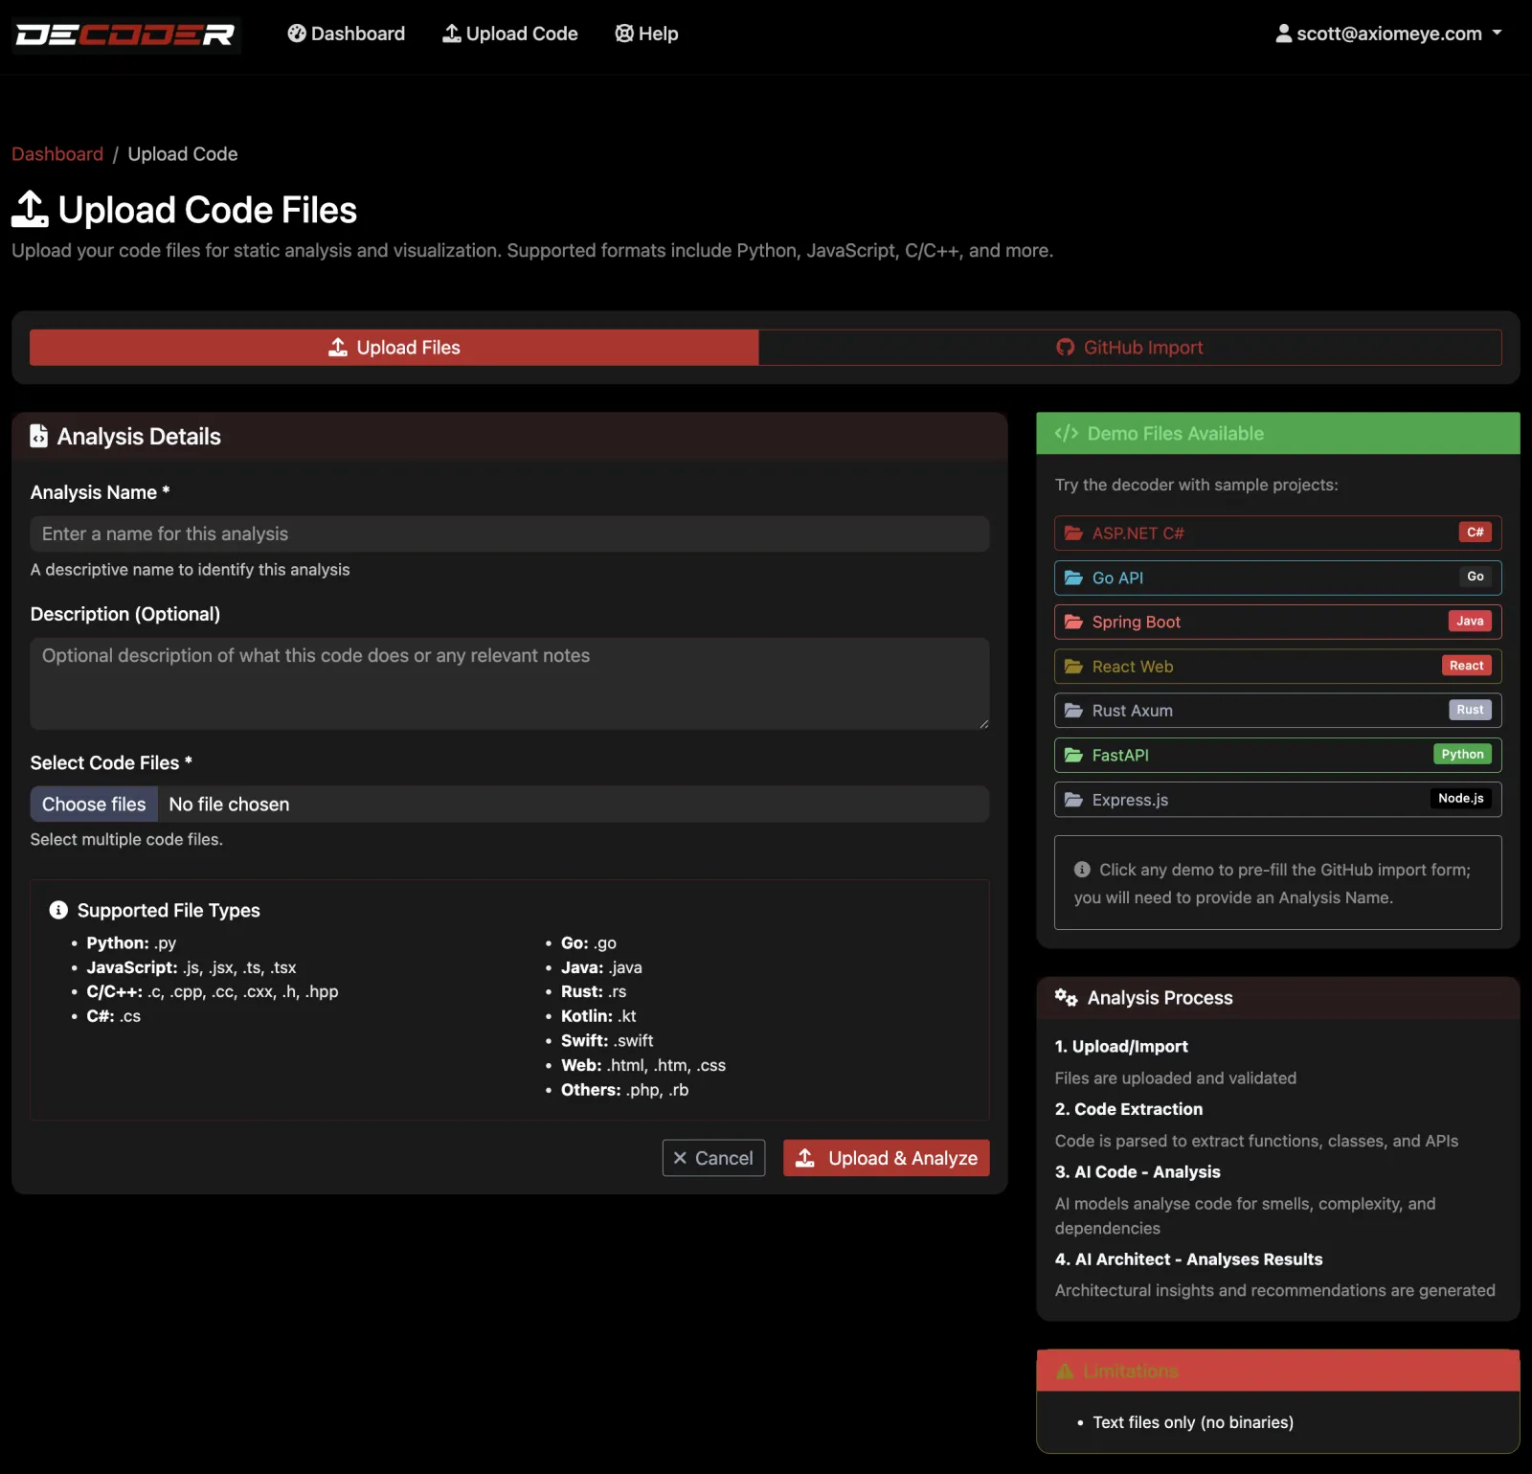
Task: Switch to the GitHub Import tab
Action: (x=1130, y=348)
